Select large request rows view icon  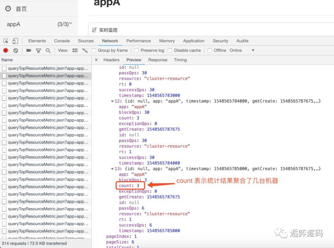[75, 50]
